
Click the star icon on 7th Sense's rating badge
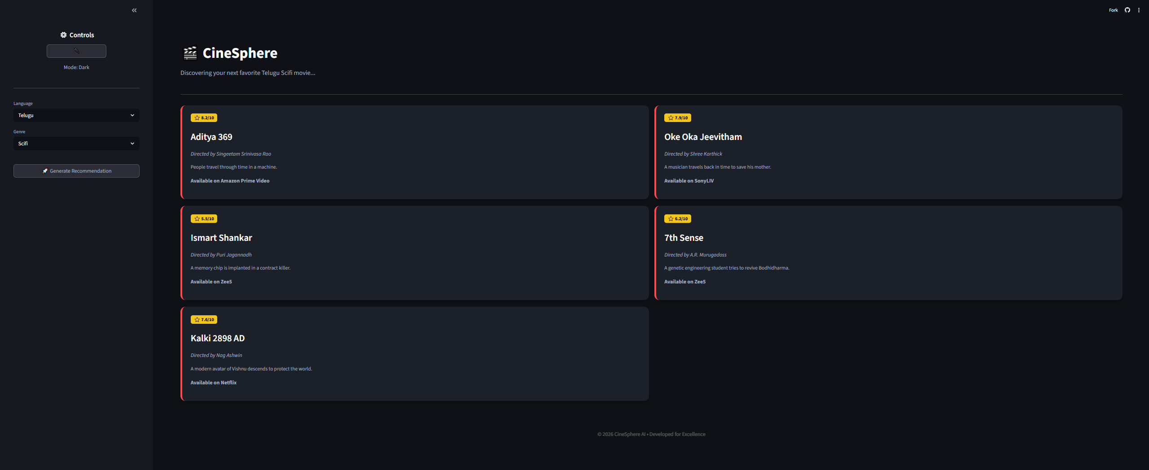click(671, 218)
